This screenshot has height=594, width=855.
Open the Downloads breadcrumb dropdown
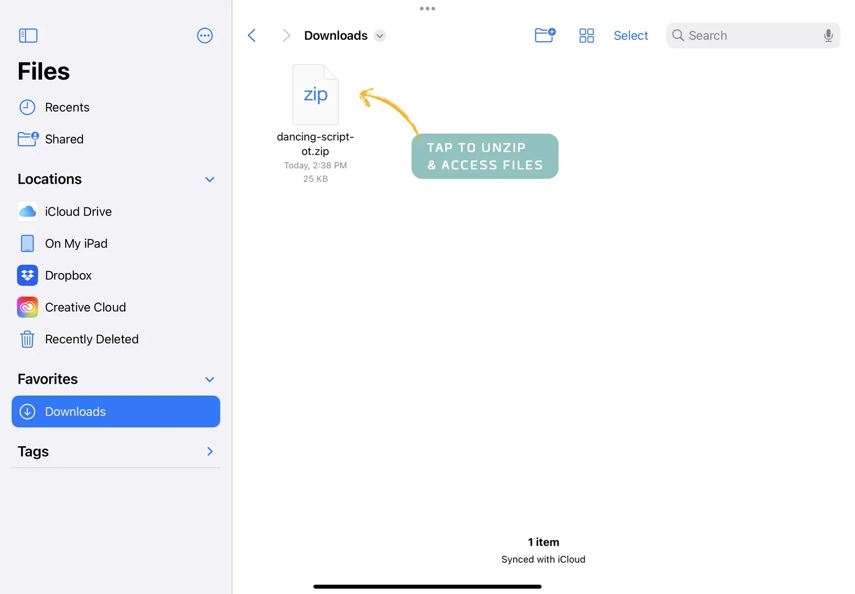point(380,35)
